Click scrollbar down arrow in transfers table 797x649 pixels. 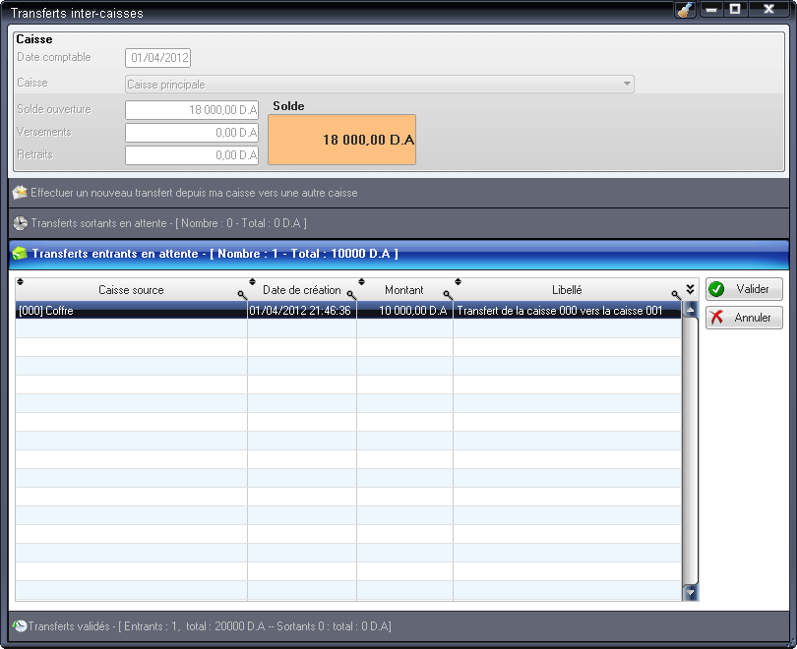pyautogui.click(x=691, y=592)
